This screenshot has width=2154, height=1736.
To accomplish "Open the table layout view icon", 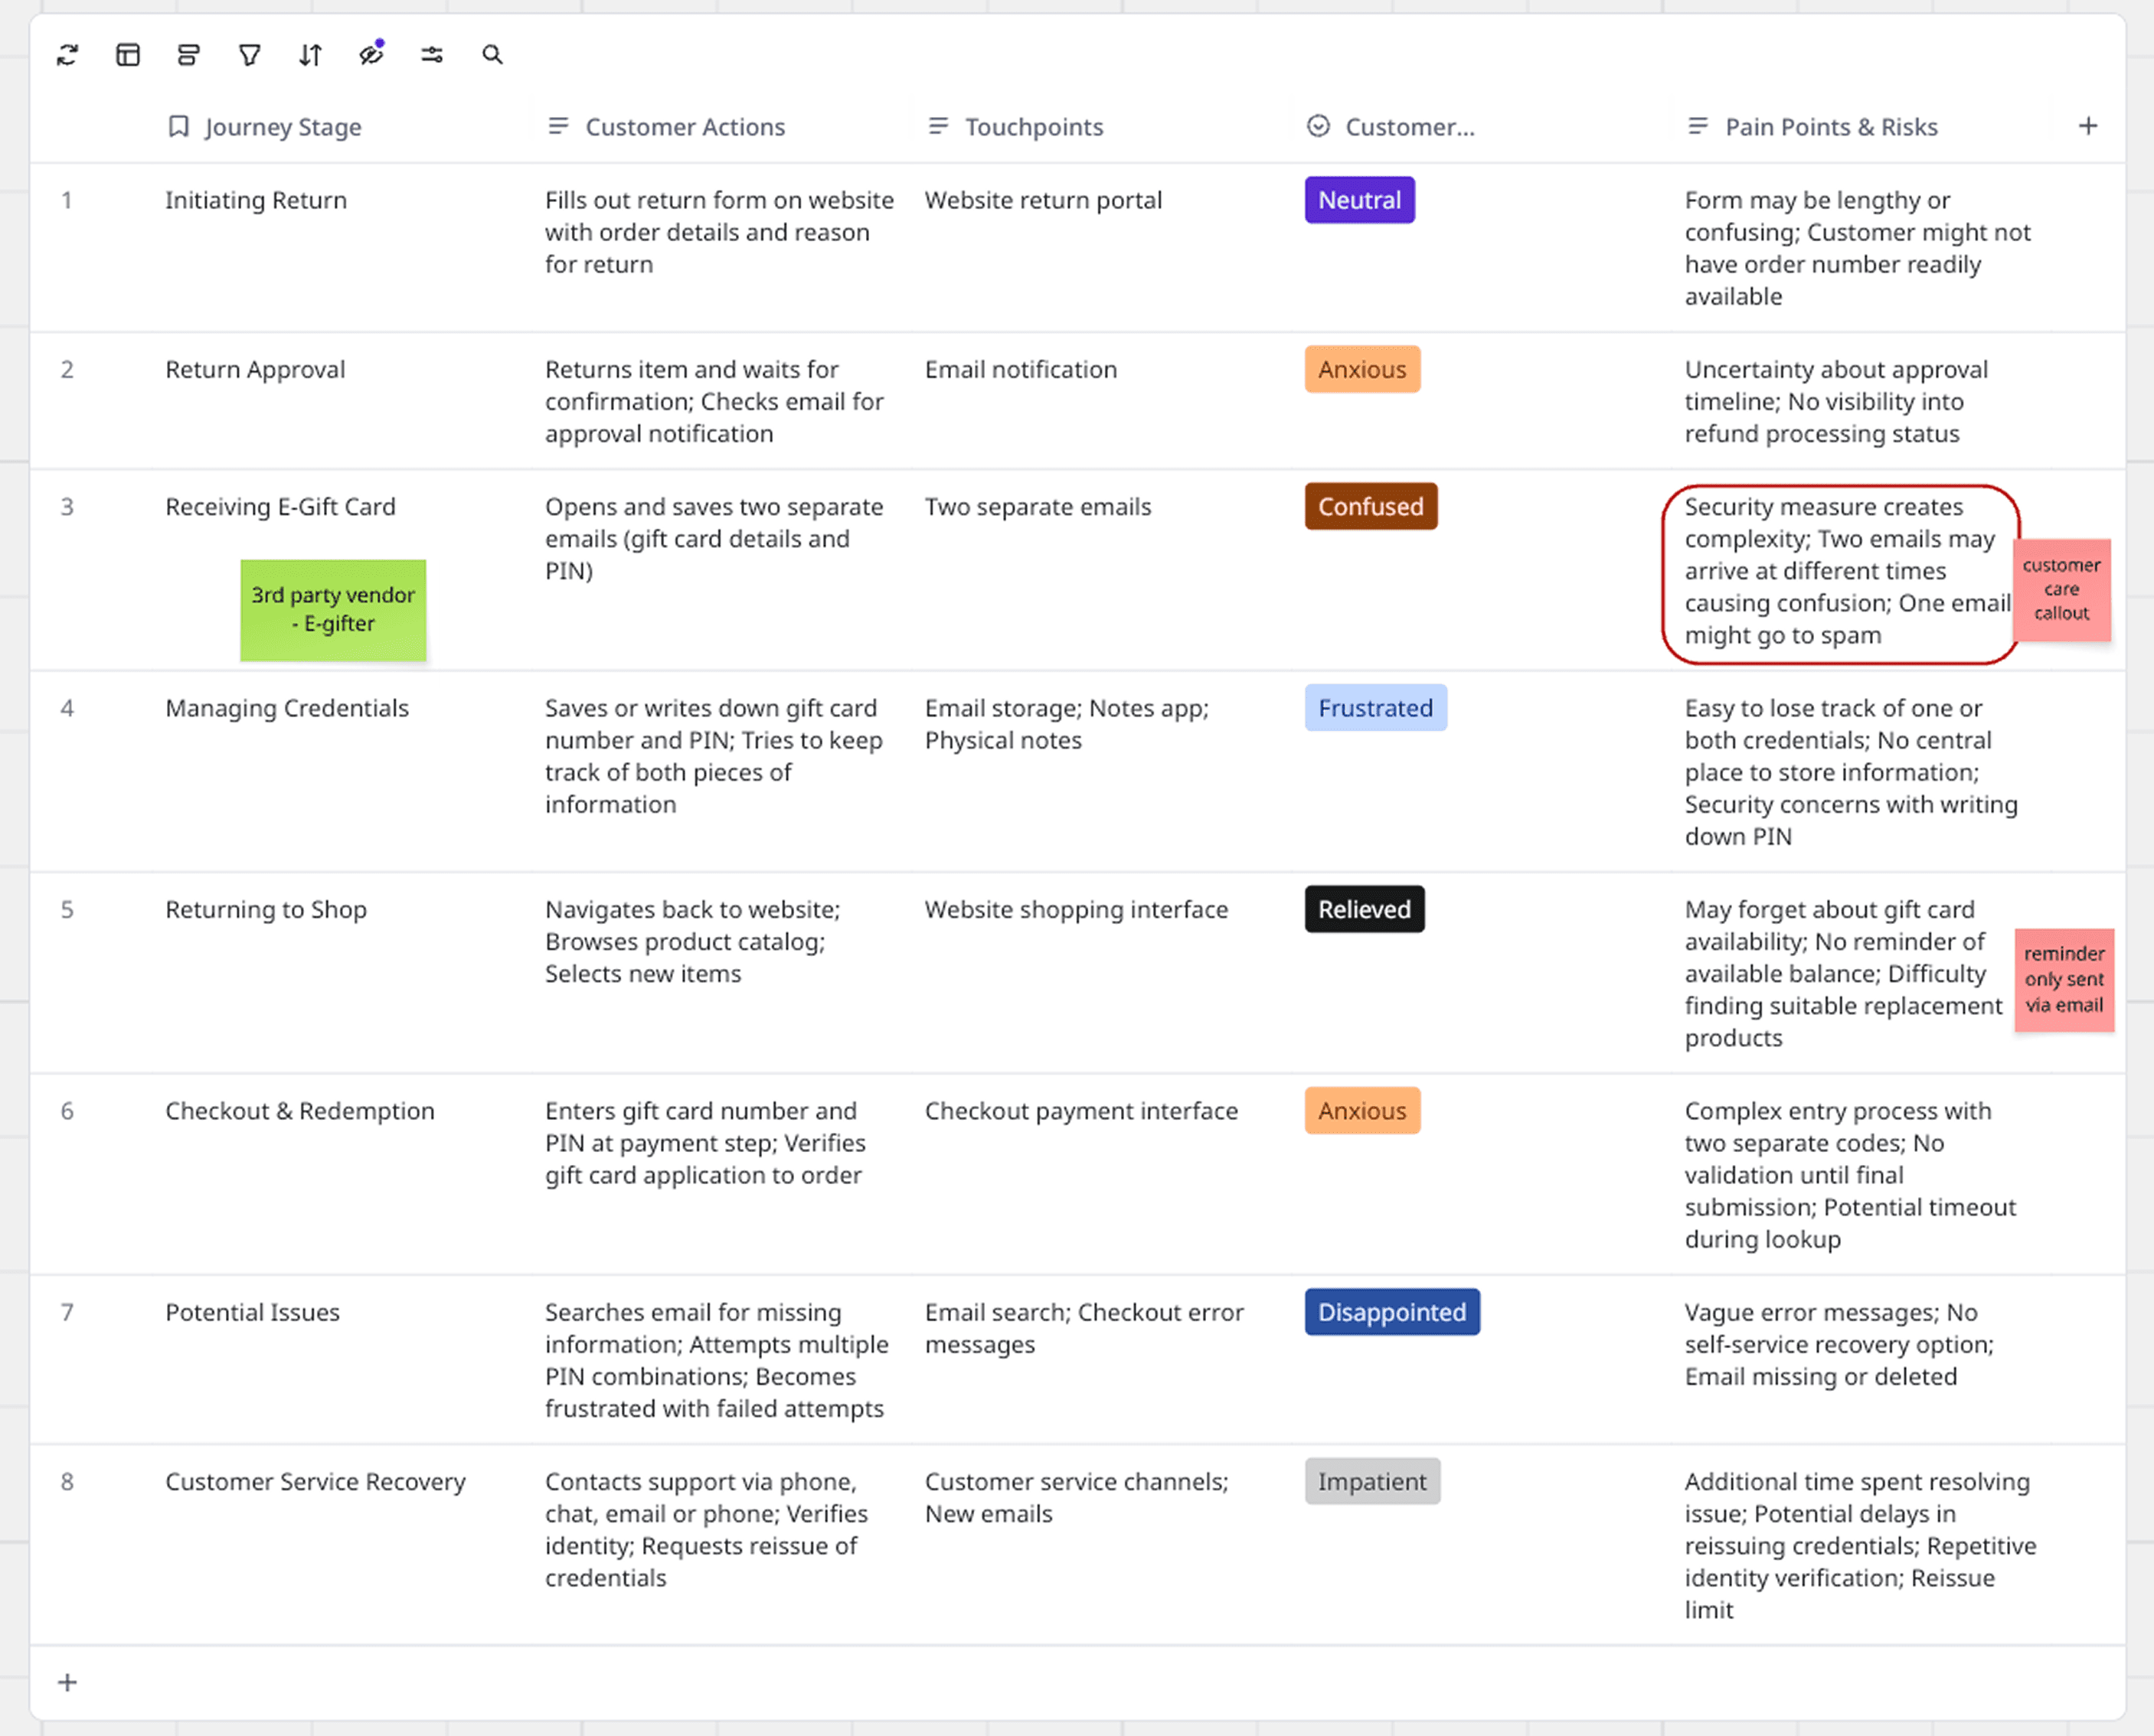I will tap(128, 55).
